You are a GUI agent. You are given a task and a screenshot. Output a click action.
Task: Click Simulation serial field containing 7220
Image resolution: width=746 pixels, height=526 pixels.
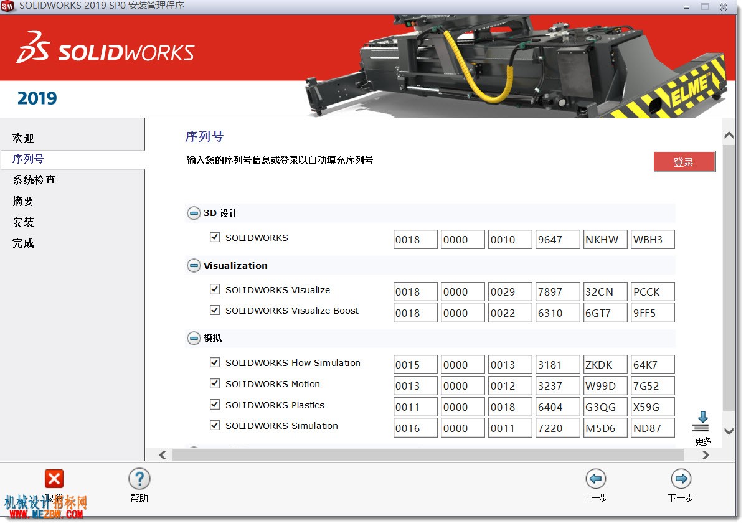[x=557, y=428]
